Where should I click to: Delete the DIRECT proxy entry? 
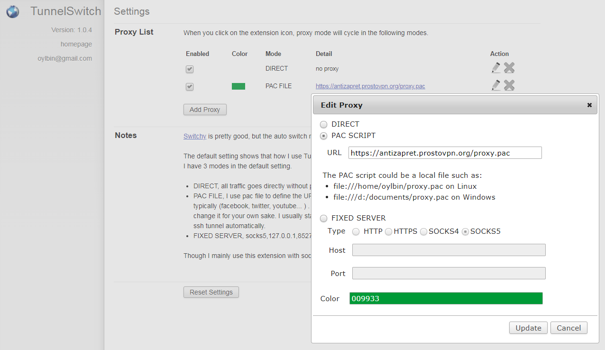tap(509, 68)
